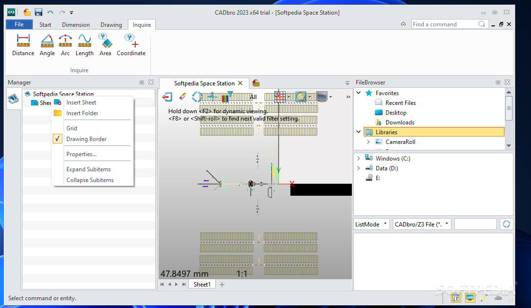Open Properties... from context menu
The image size is (531, 308).
(92, 154)
